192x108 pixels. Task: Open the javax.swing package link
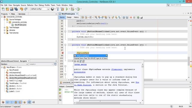point(80,64)
